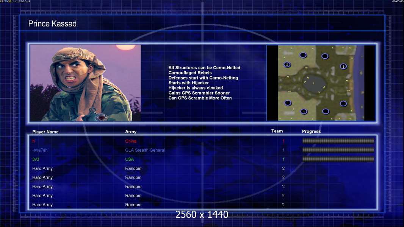Click the Progress column header

[x=311, y=131]
